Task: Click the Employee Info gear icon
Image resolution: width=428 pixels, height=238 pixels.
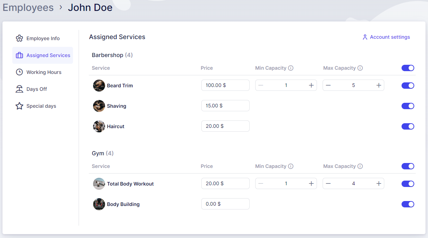Action: click(x=19, y=38)
